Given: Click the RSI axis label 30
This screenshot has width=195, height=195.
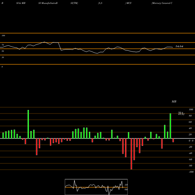Looking at the screenshot, I should (x=3, y=57).
